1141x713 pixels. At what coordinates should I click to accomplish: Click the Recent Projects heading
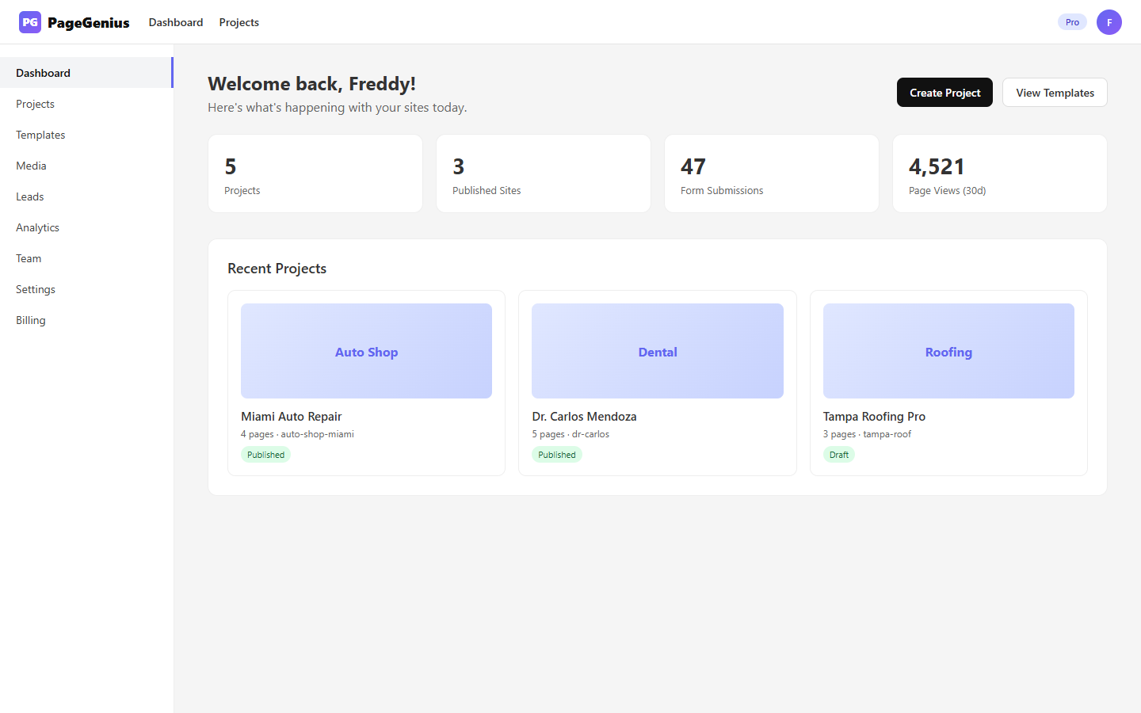(x=277, y=269)
